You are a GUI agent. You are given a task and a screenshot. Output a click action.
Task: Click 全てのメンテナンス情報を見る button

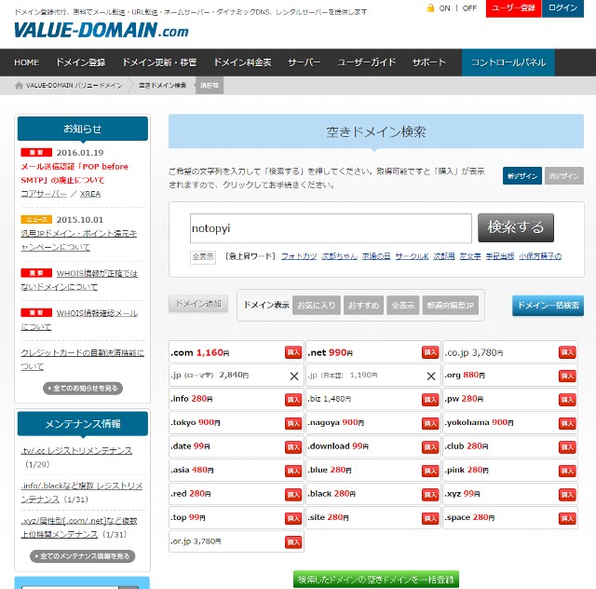click(x=83, y=555)
